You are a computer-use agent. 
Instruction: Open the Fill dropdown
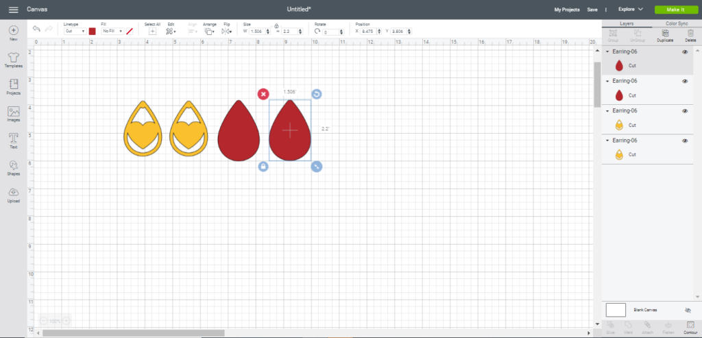click(x=112, y=31)
